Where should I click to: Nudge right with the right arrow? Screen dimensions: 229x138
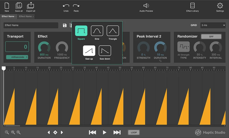pyautogui.click(x=62, y=132)
